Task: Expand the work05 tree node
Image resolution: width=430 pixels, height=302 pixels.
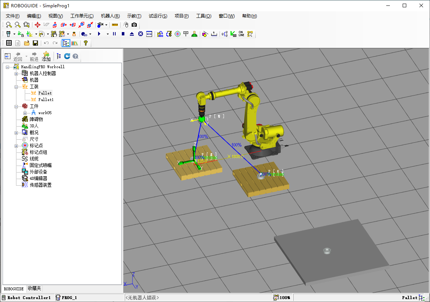Action: click(x=25, y=113)
